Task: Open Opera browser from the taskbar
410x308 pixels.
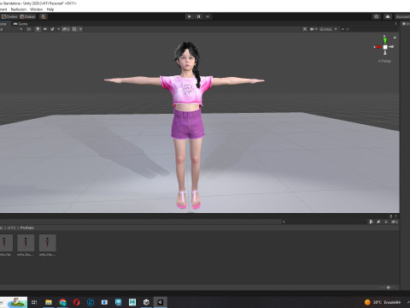Action: click(x=76, y=302)
